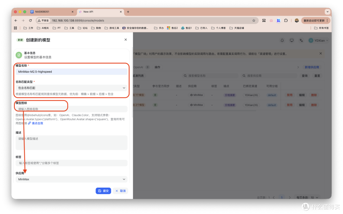This screenshot has width=343, height=214.
Task: Click the monitor display icon in header
Action: pyautogui.click(x=292, y=40)
